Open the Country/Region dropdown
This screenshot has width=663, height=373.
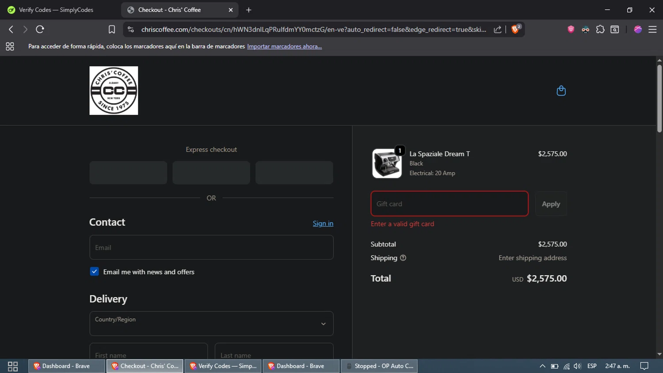pos(211,323)
